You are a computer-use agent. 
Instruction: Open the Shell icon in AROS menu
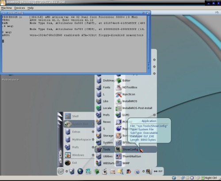point(68,116)
